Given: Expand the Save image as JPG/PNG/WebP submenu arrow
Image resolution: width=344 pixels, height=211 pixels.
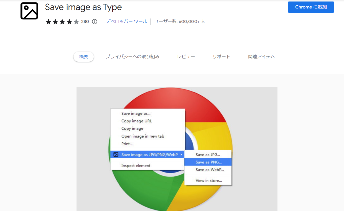Looking at the screenshot, I should click(x=181, y=154).
